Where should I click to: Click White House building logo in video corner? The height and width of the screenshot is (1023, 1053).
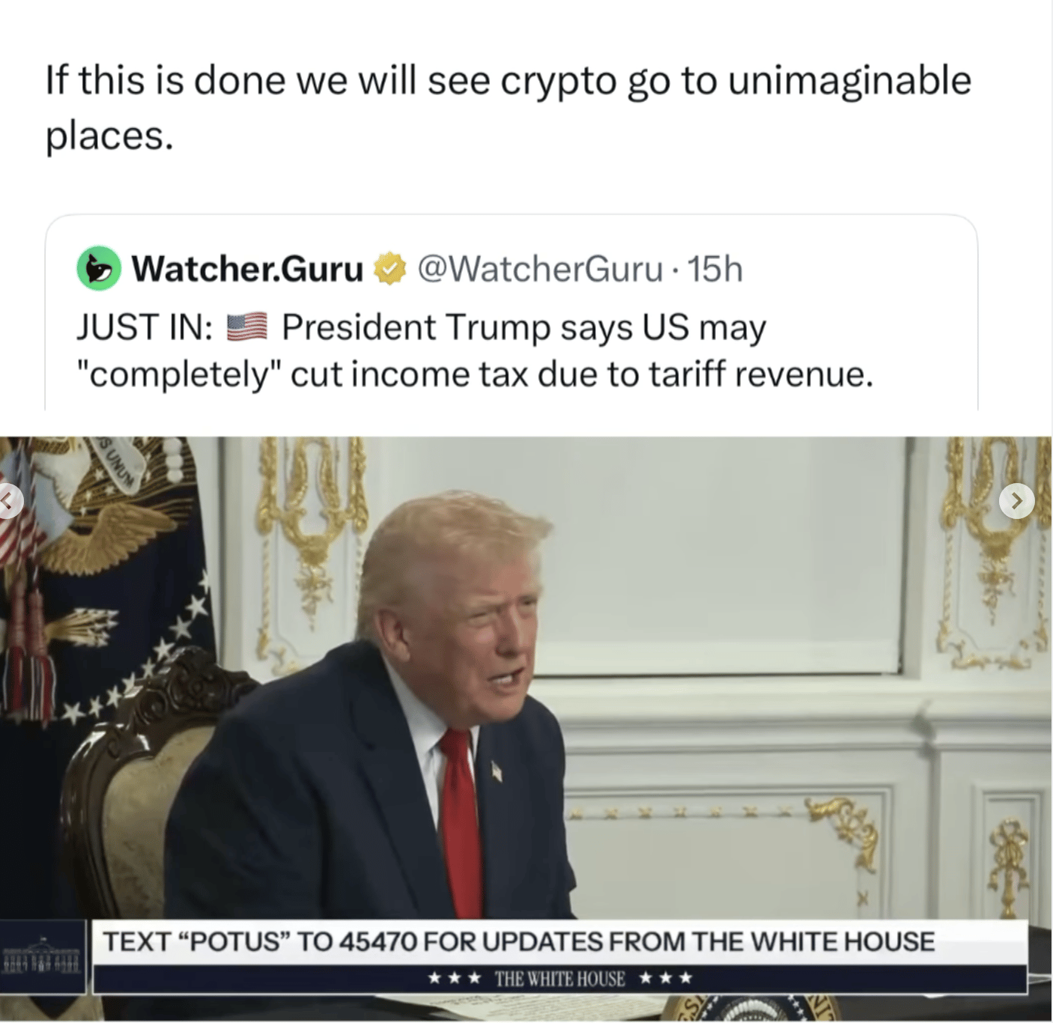tap(43, 956)
